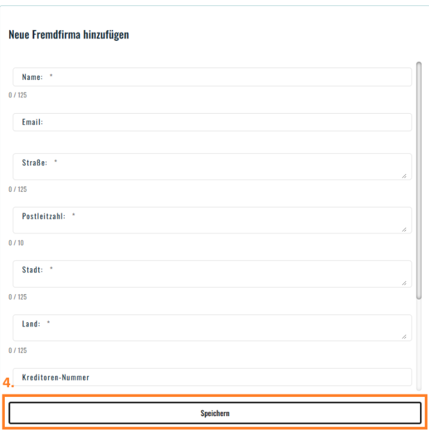Click the Speichern button
Screen dimensions: 429x430
(214, 413)
